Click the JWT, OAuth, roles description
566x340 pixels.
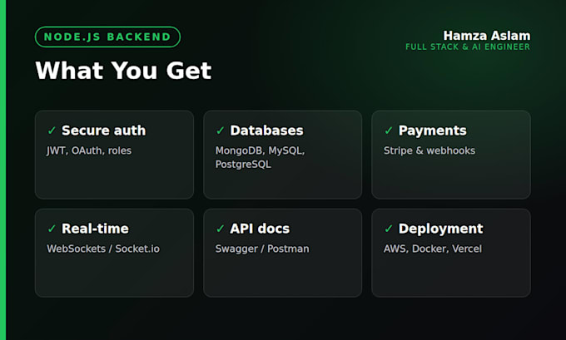(x=89, y=150)
